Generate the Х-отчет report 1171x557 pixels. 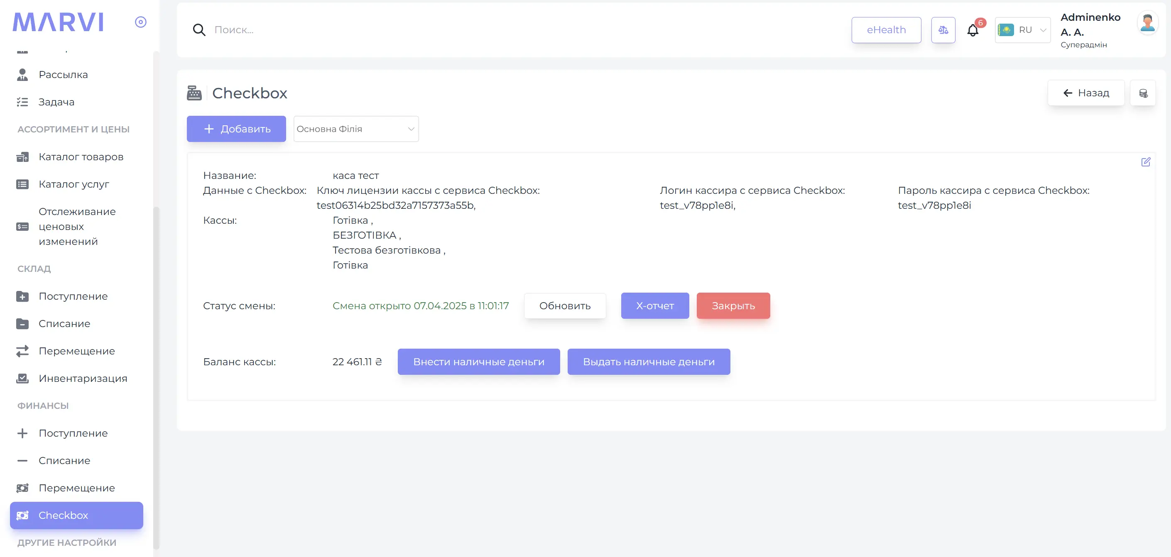click(655, 306)
